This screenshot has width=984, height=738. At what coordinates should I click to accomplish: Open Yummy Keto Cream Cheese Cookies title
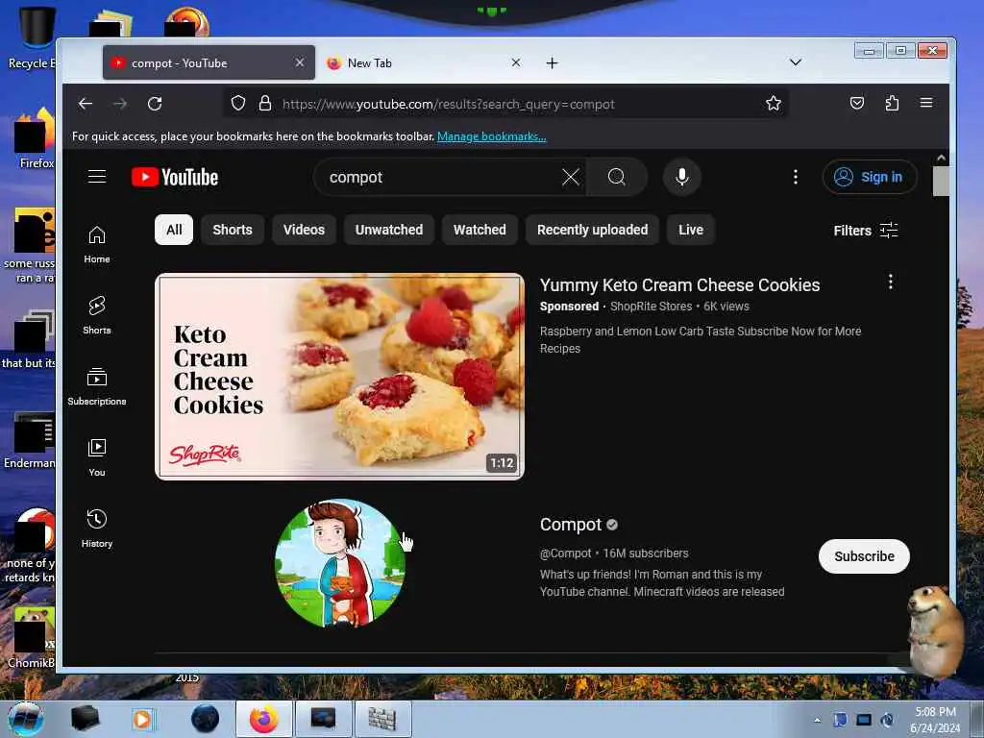(679, 284)
